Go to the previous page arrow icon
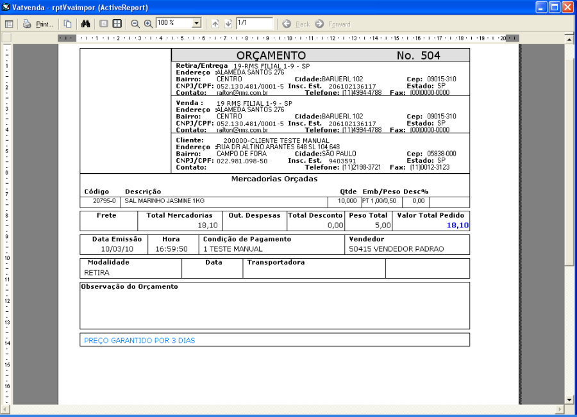This screenshot has height=417, width=577. pos(215,24)
